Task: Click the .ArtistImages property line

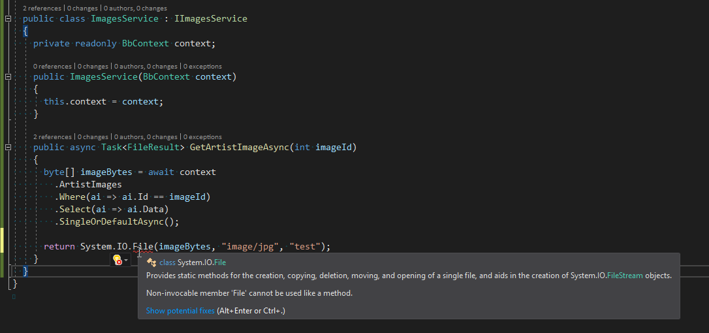Action: tap(88, 185)
